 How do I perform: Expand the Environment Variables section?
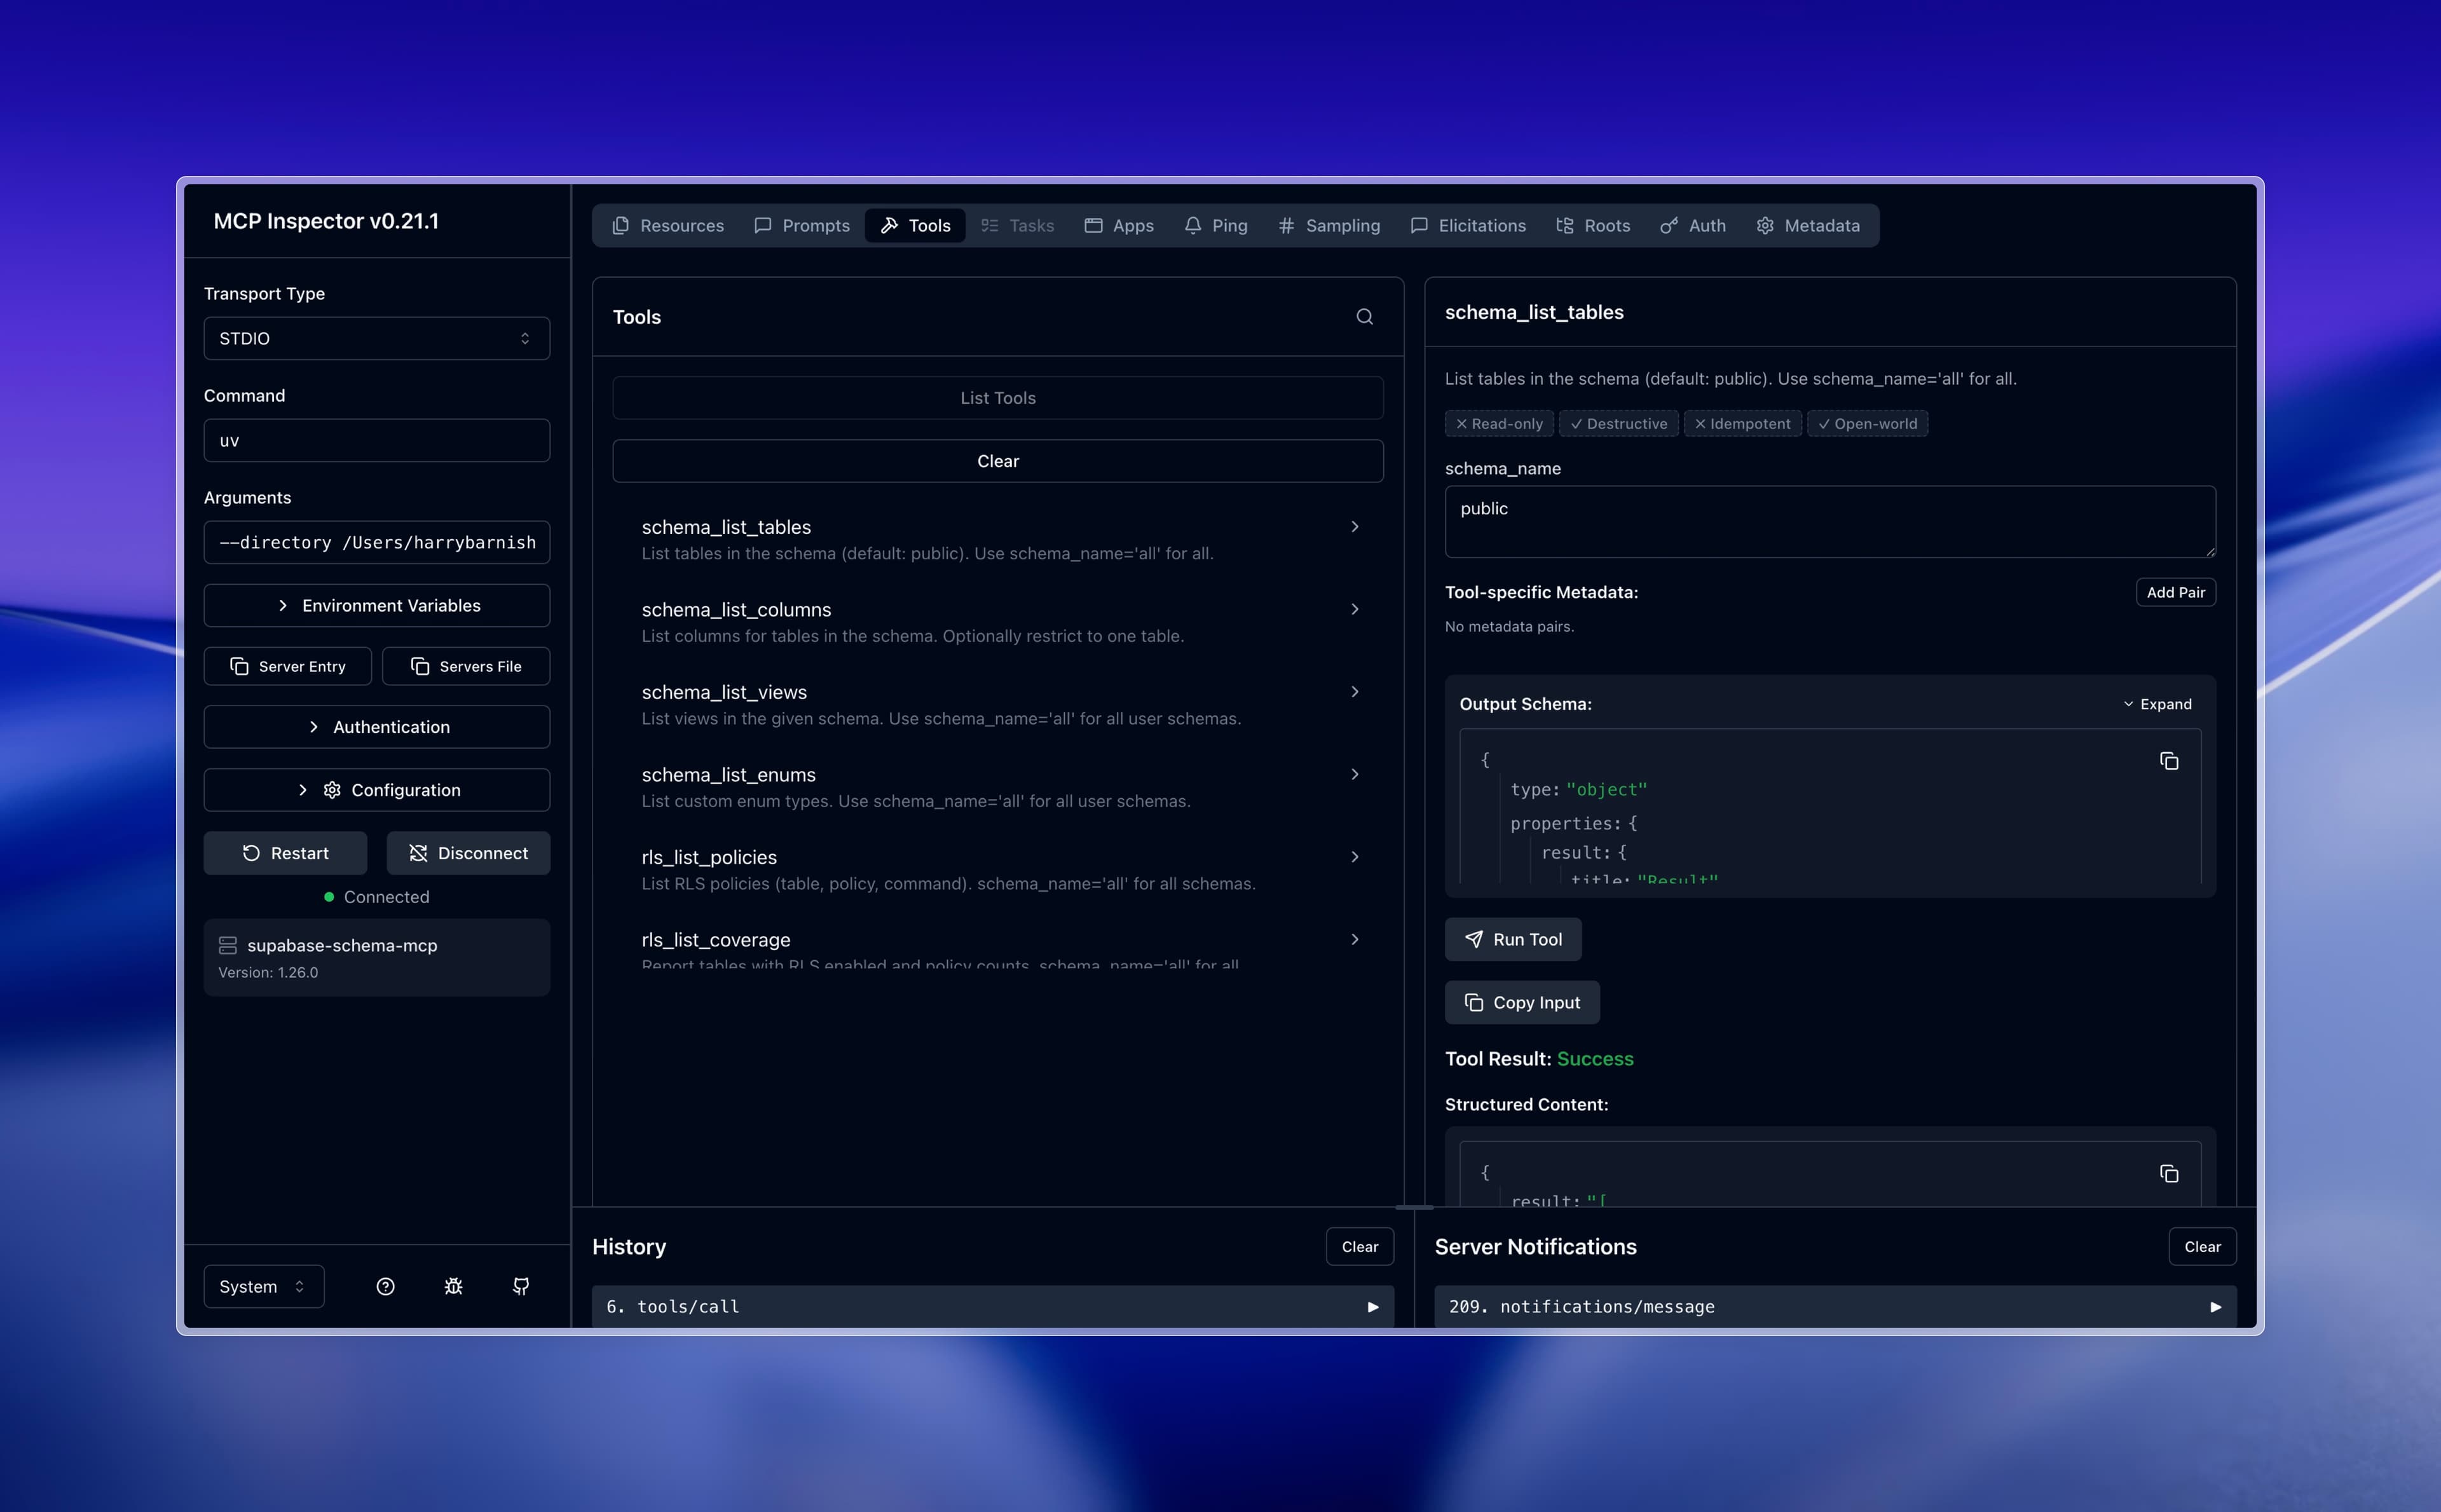376,605
